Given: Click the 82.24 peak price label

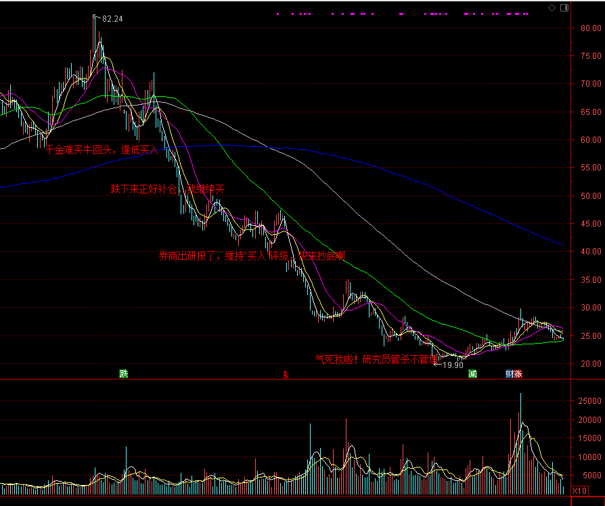Looking at the screenshot, I should pyautogui.click(x=112, y=19).
